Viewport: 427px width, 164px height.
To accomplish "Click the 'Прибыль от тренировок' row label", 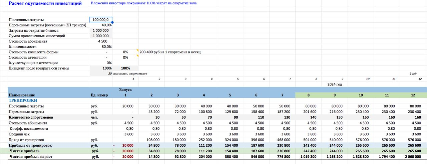I will click(x=30, y=146).
